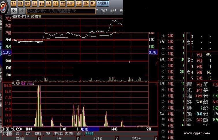Select 深度资料 side tab
The height and width of the screenshot is (140, 218).
[1, 125]
